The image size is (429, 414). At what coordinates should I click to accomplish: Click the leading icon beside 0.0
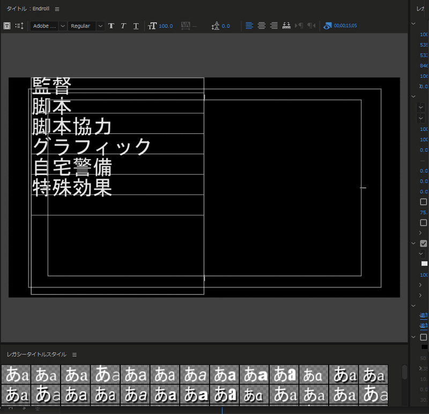pyautogui.click(x=216, y=26)
